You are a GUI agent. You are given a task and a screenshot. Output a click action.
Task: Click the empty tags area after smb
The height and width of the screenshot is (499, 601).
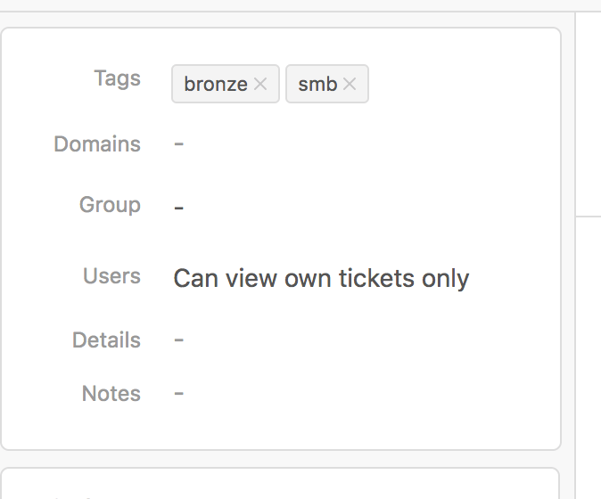coord(460,84)
